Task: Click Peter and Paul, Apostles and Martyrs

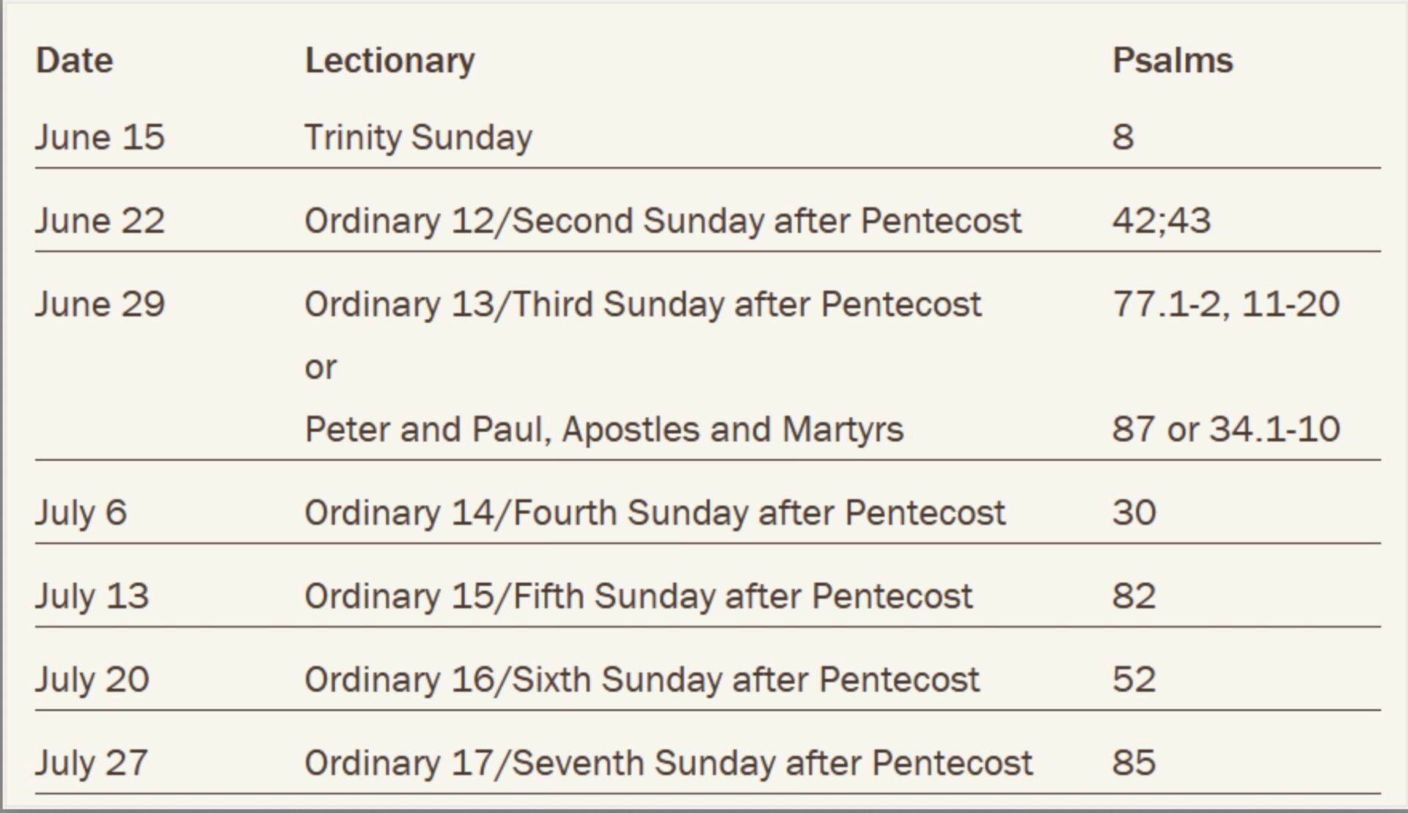Action: 604,430
